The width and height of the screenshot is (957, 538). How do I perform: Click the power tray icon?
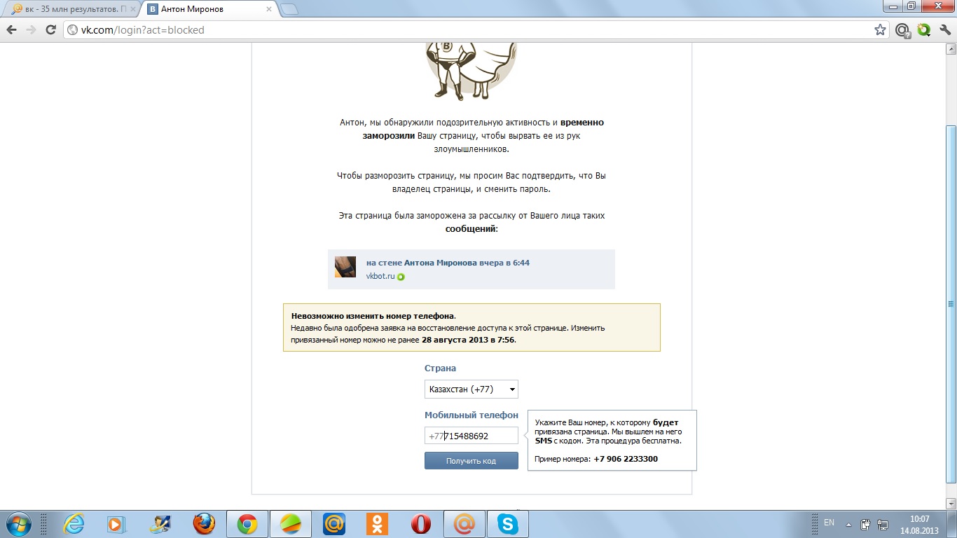click(865, 524)
